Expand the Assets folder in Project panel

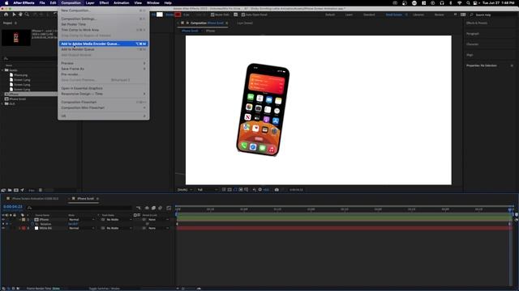tap(2, 70)
